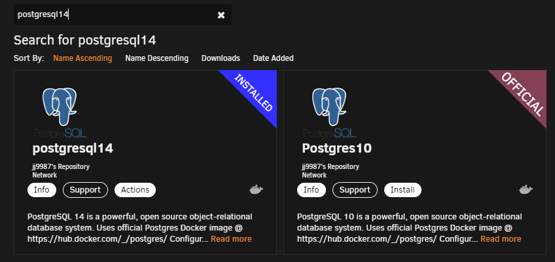Viewport: 555px width, 262px height.
Task: Open the Actions menu for postgresql14
Action: [135, 190]
